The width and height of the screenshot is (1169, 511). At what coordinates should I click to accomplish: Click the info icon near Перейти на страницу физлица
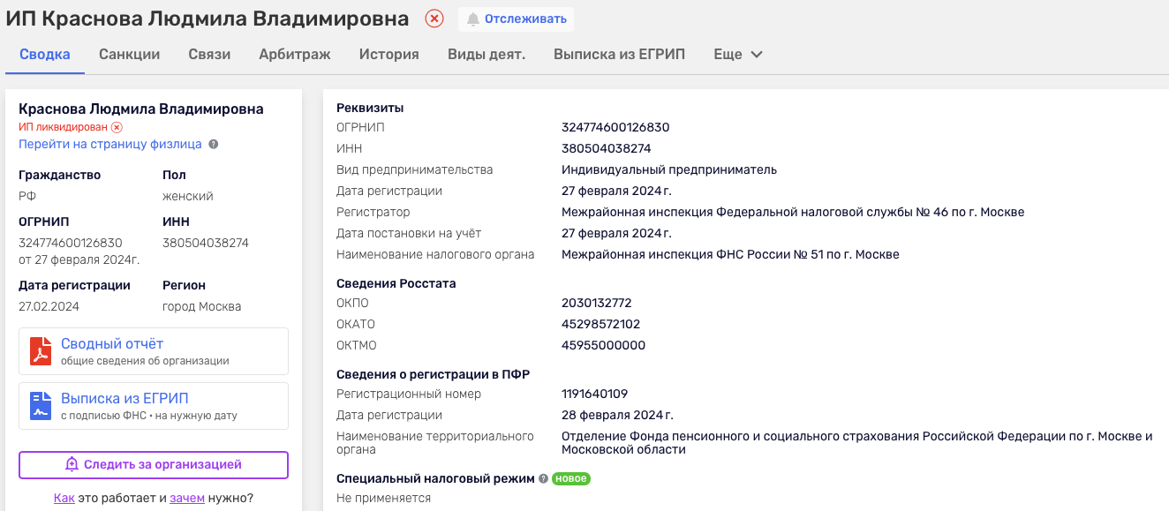212,145
